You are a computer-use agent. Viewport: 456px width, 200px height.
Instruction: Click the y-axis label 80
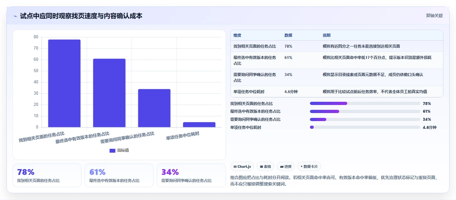tap(36, 37)
